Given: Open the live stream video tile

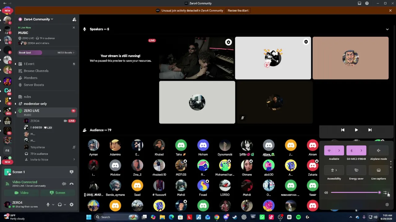Looking at the screenshot, I should point(197,58).
